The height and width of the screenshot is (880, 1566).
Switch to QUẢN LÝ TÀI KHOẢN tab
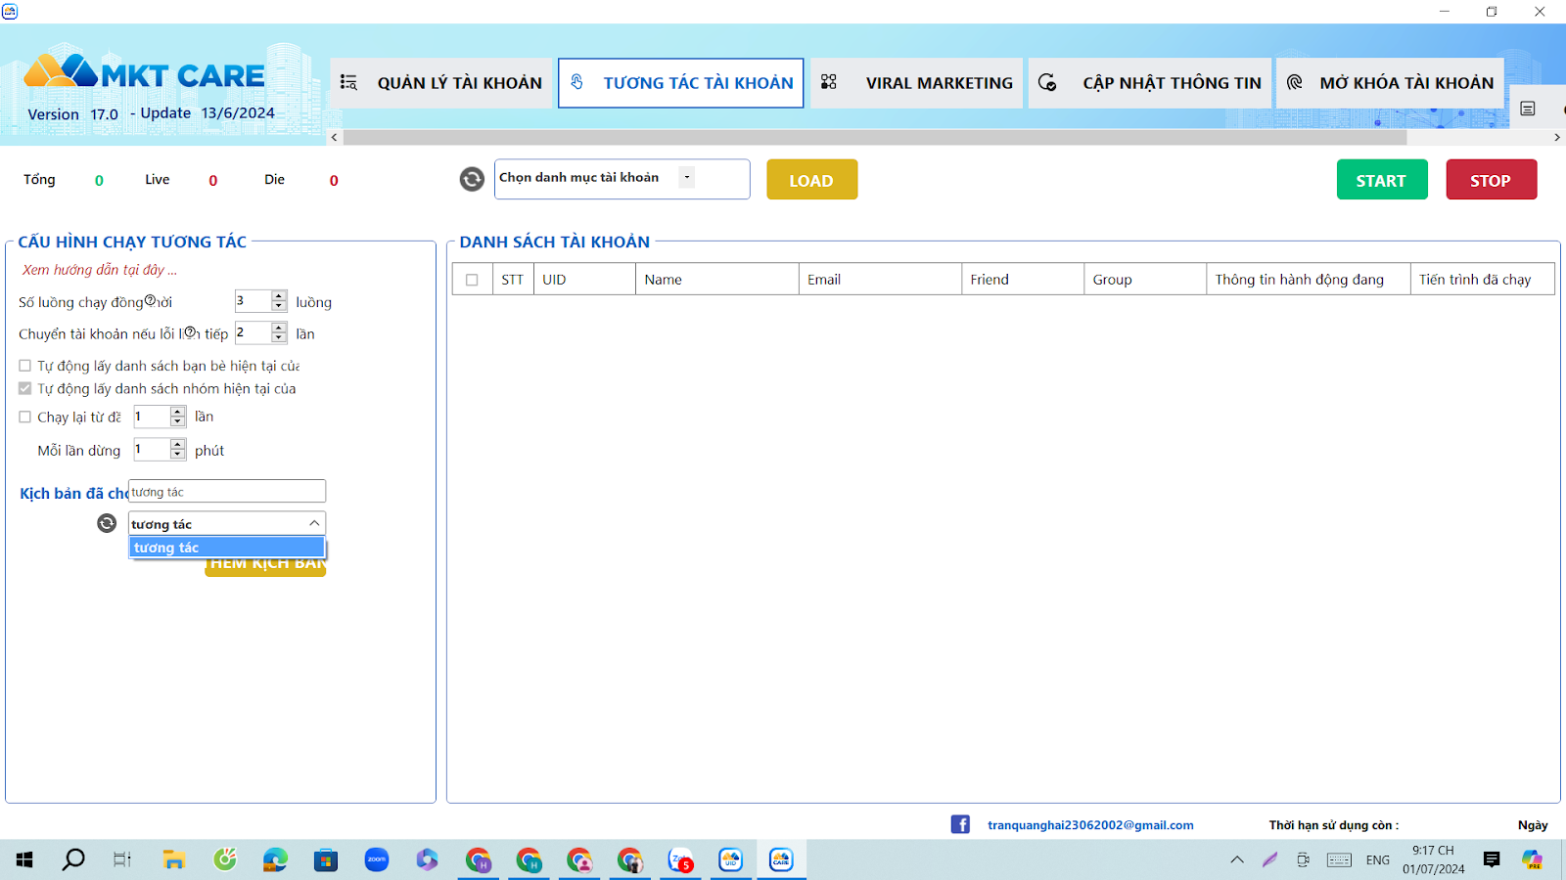(x=441, y=83)
